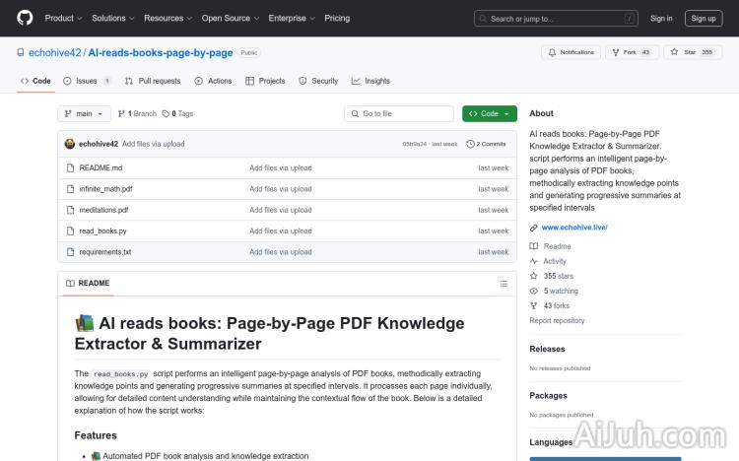View the 1 Branch link
This screenshot has height=461, width=739.
point(137,113)
